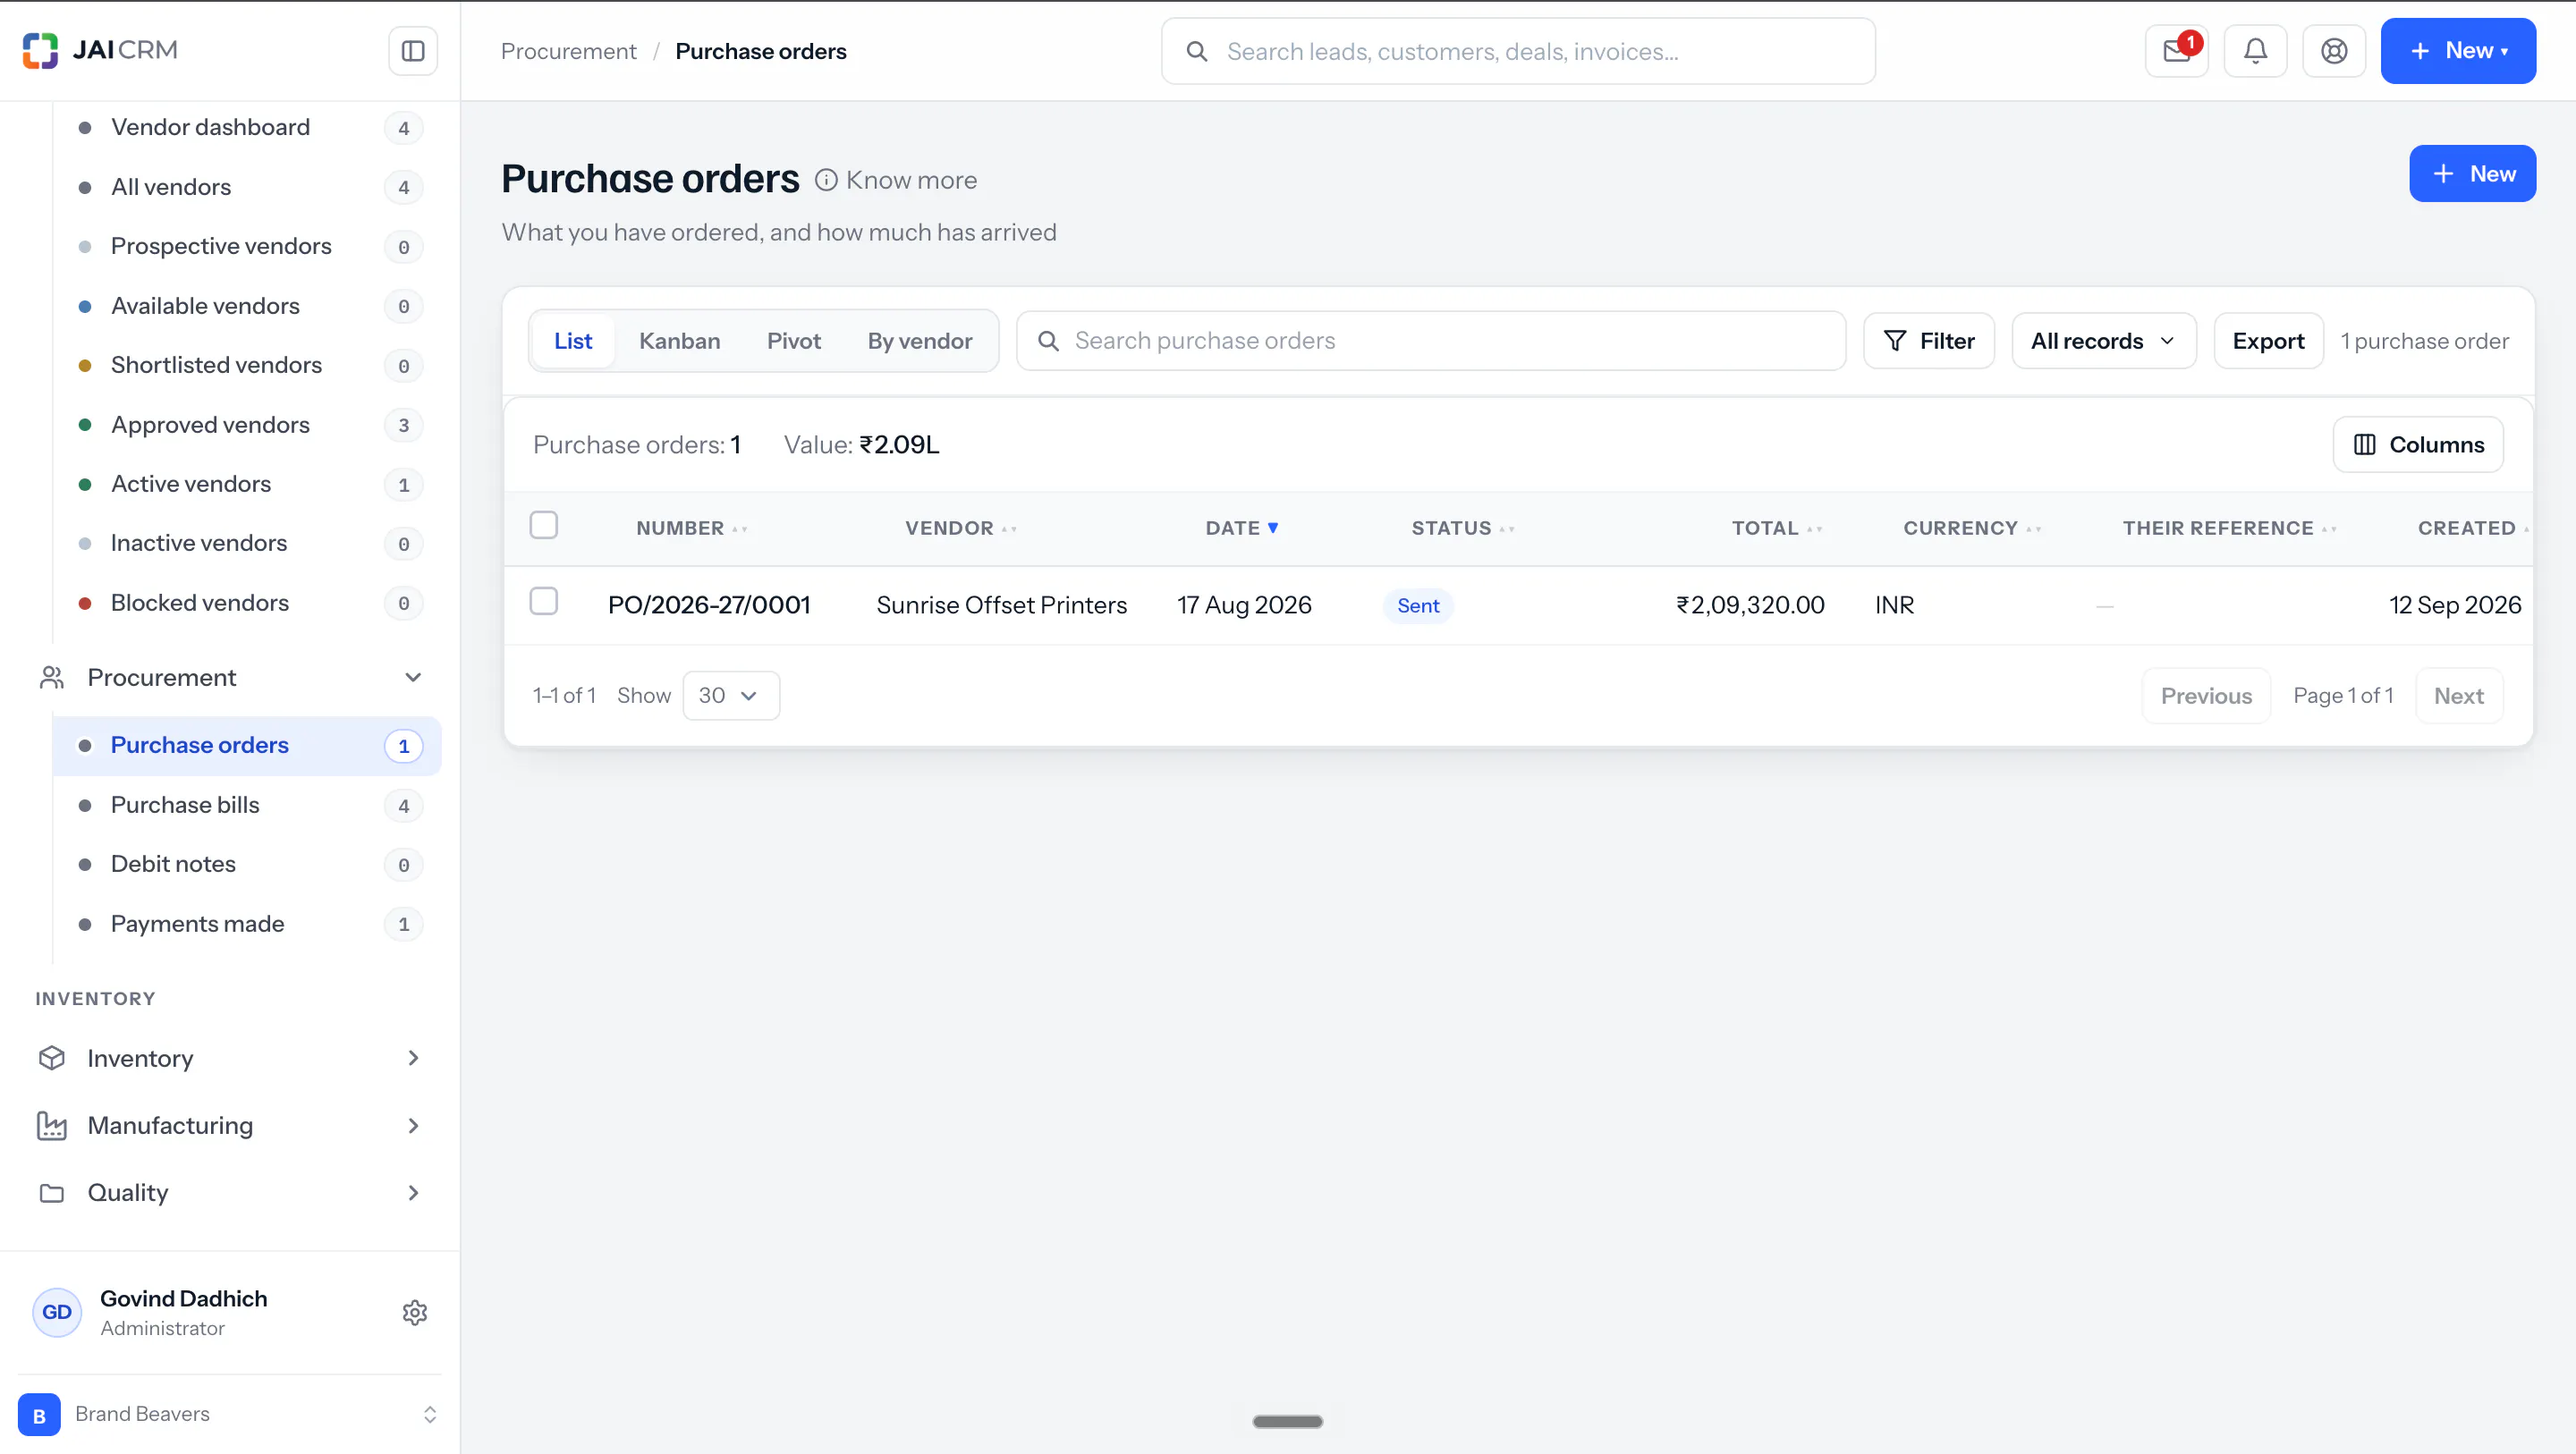Viewport: 2576px width, 1454px height.
Task: Click the Inventory box icon
Action: [52, 1058]
